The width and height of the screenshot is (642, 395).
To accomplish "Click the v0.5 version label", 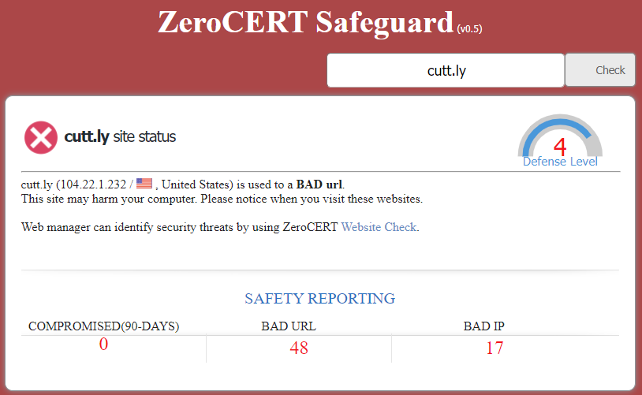I will click(469, 29).
